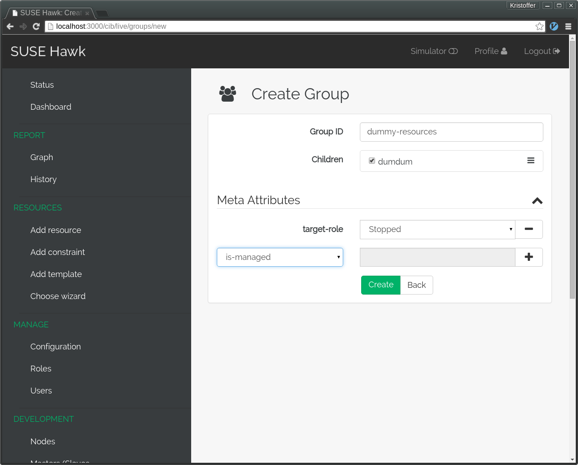Click the Back button next to Create
Screen dimensions: 578x465
(416, 285)
